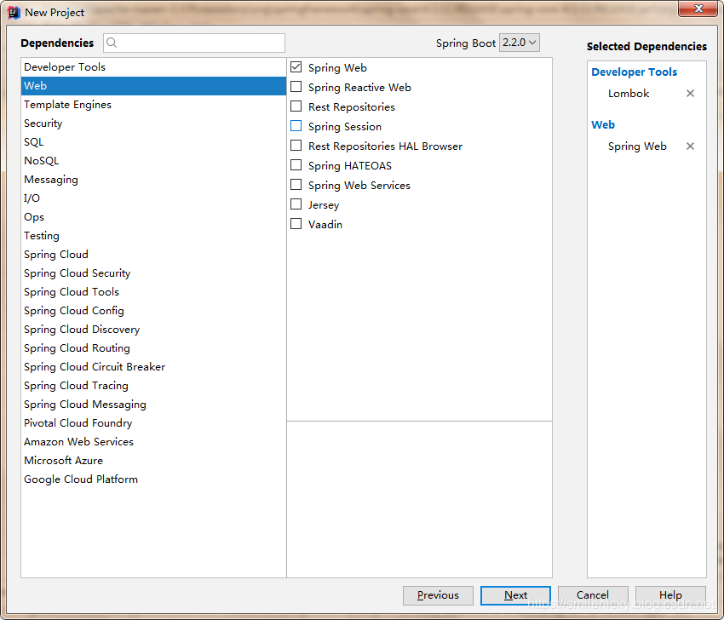This screenshot has height=620, width=724.
Task: Select Developer Tools category
Action: coord(153,67)
